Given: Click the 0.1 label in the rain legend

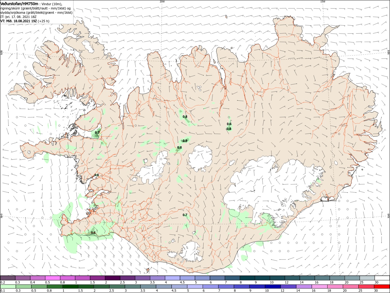Looking at the screenshot, I should pyautogui.click(x=2, y=291).
